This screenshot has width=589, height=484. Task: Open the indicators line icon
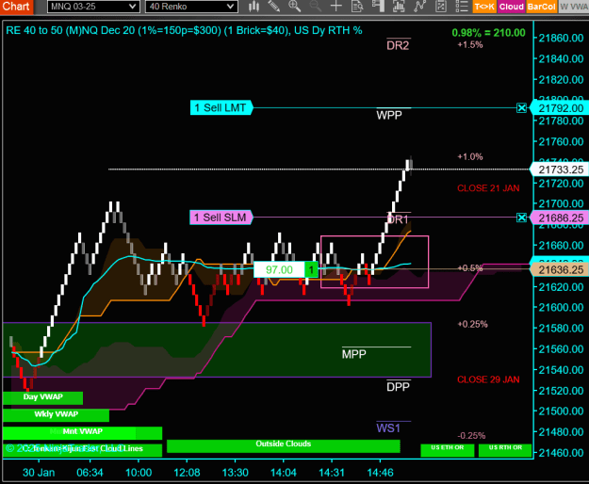(x=419, y=7)
